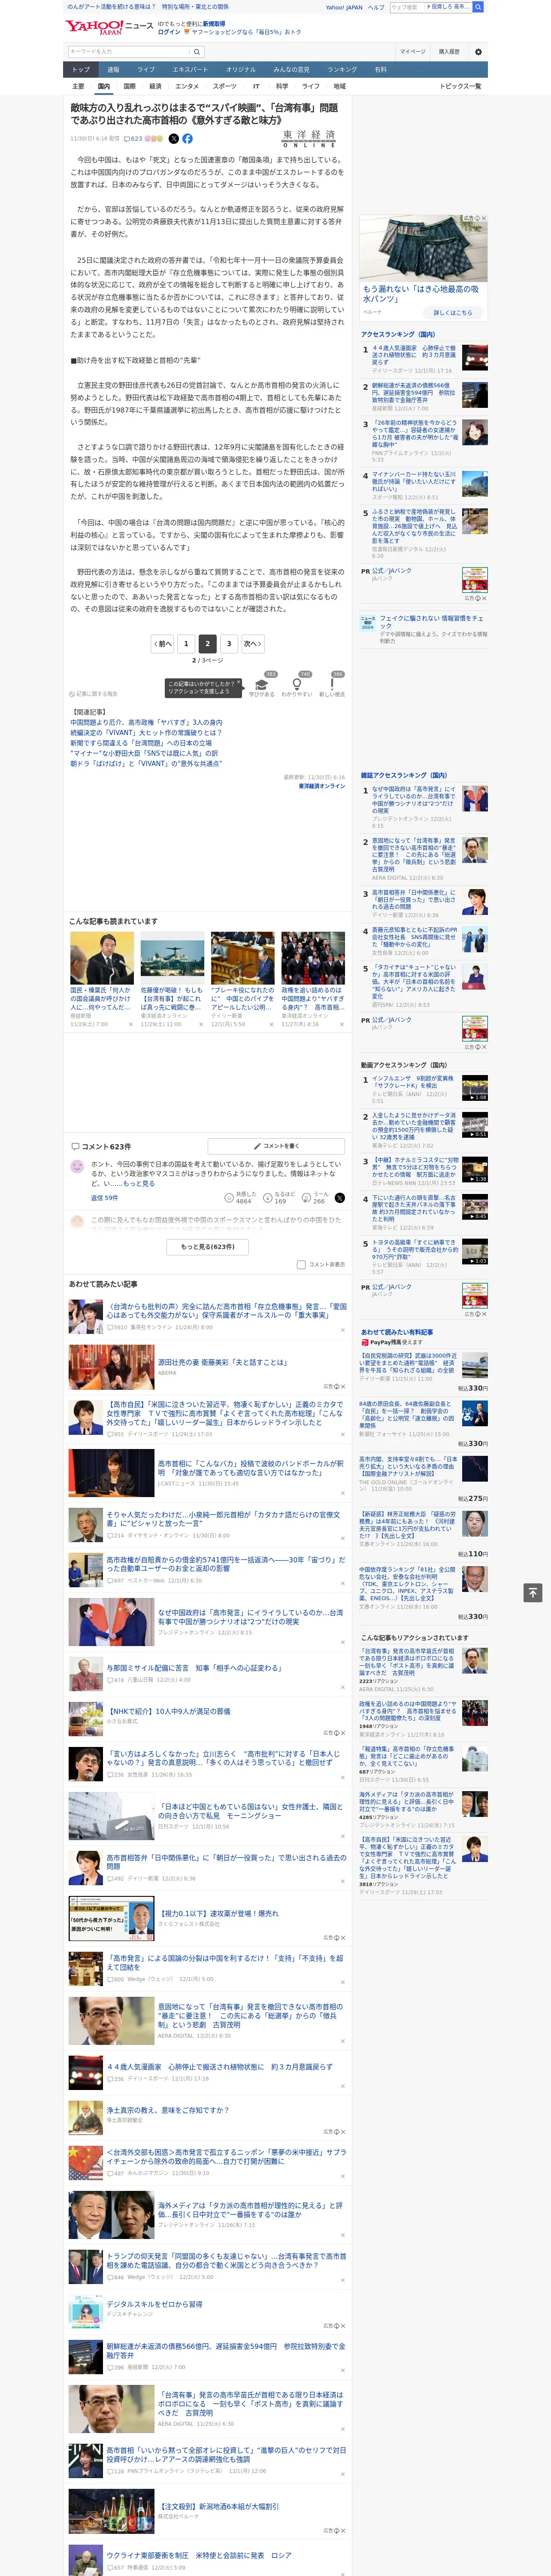Go to article page 3
The height and width of the screenshot is (2576, 551).
pyautogui.click(x=229, y=644)
